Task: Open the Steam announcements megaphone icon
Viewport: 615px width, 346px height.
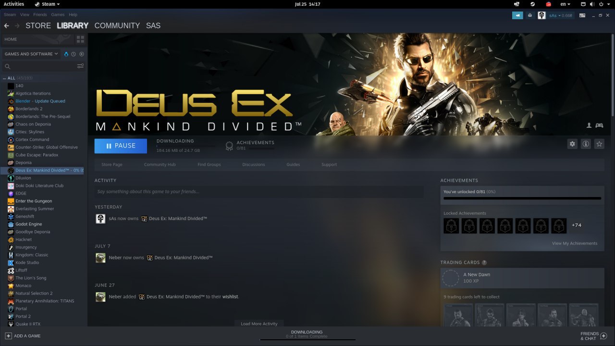Action: click(517, 15)
